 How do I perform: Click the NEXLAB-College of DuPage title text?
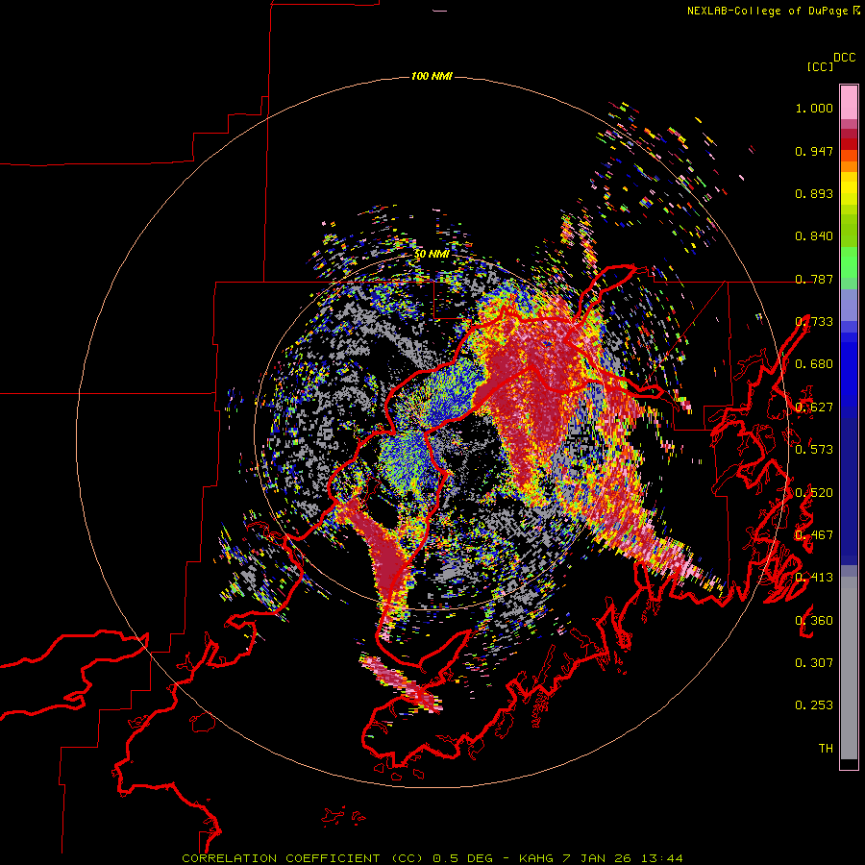[x=767, y=11]
